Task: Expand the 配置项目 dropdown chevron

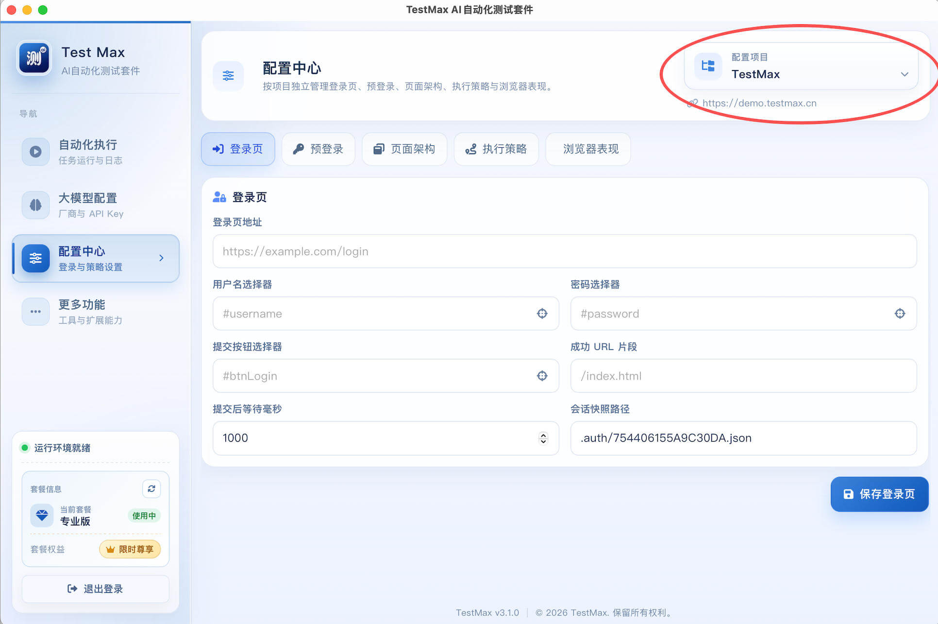Action: click(x=904, y=74)
